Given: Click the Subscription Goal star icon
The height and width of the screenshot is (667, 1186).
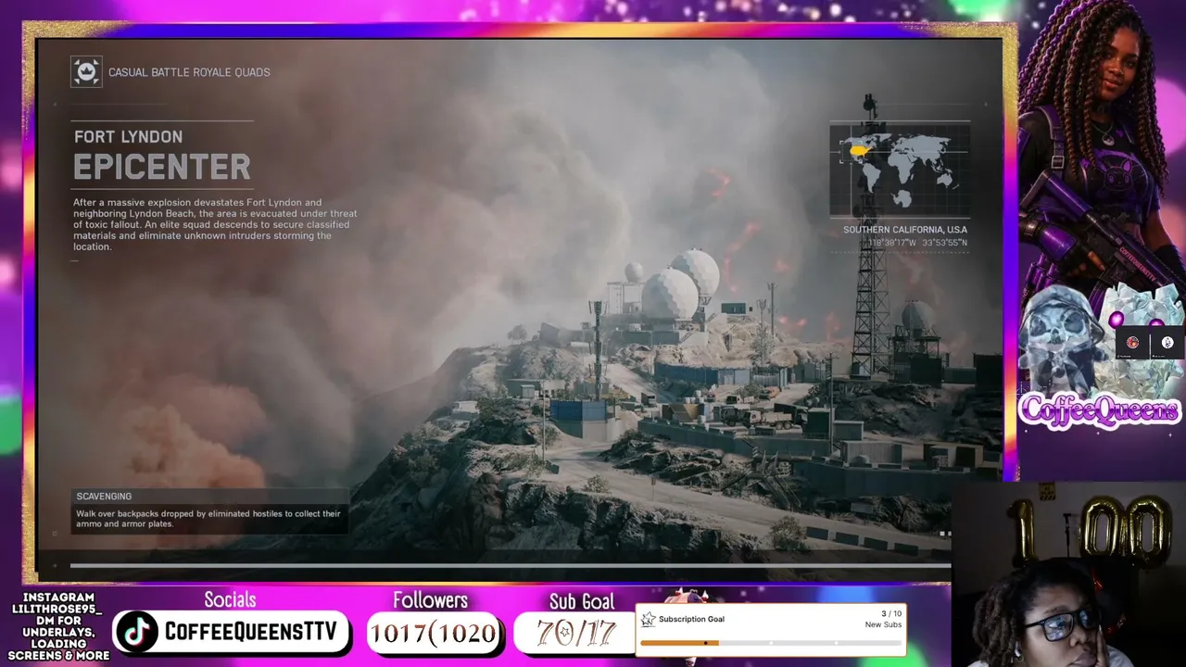Looking at the screenshot, I should point(648,619).
